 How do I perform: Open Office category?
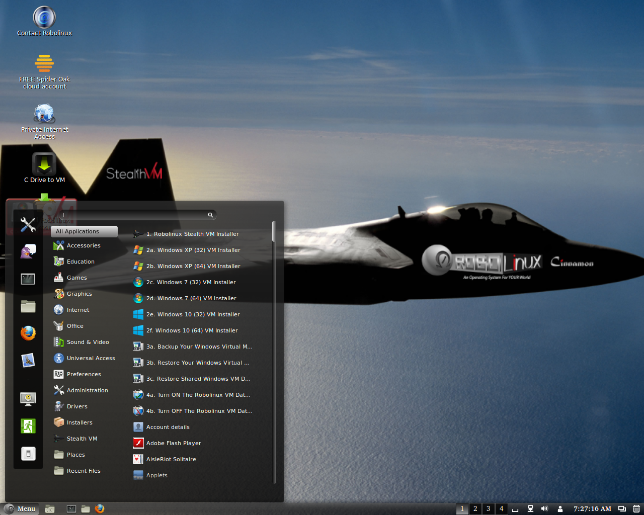tap(84, 326)
